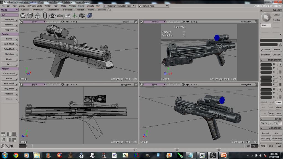
Task: Switch to the Interaction toolbar tab
Action: click(x=53, y=10)
